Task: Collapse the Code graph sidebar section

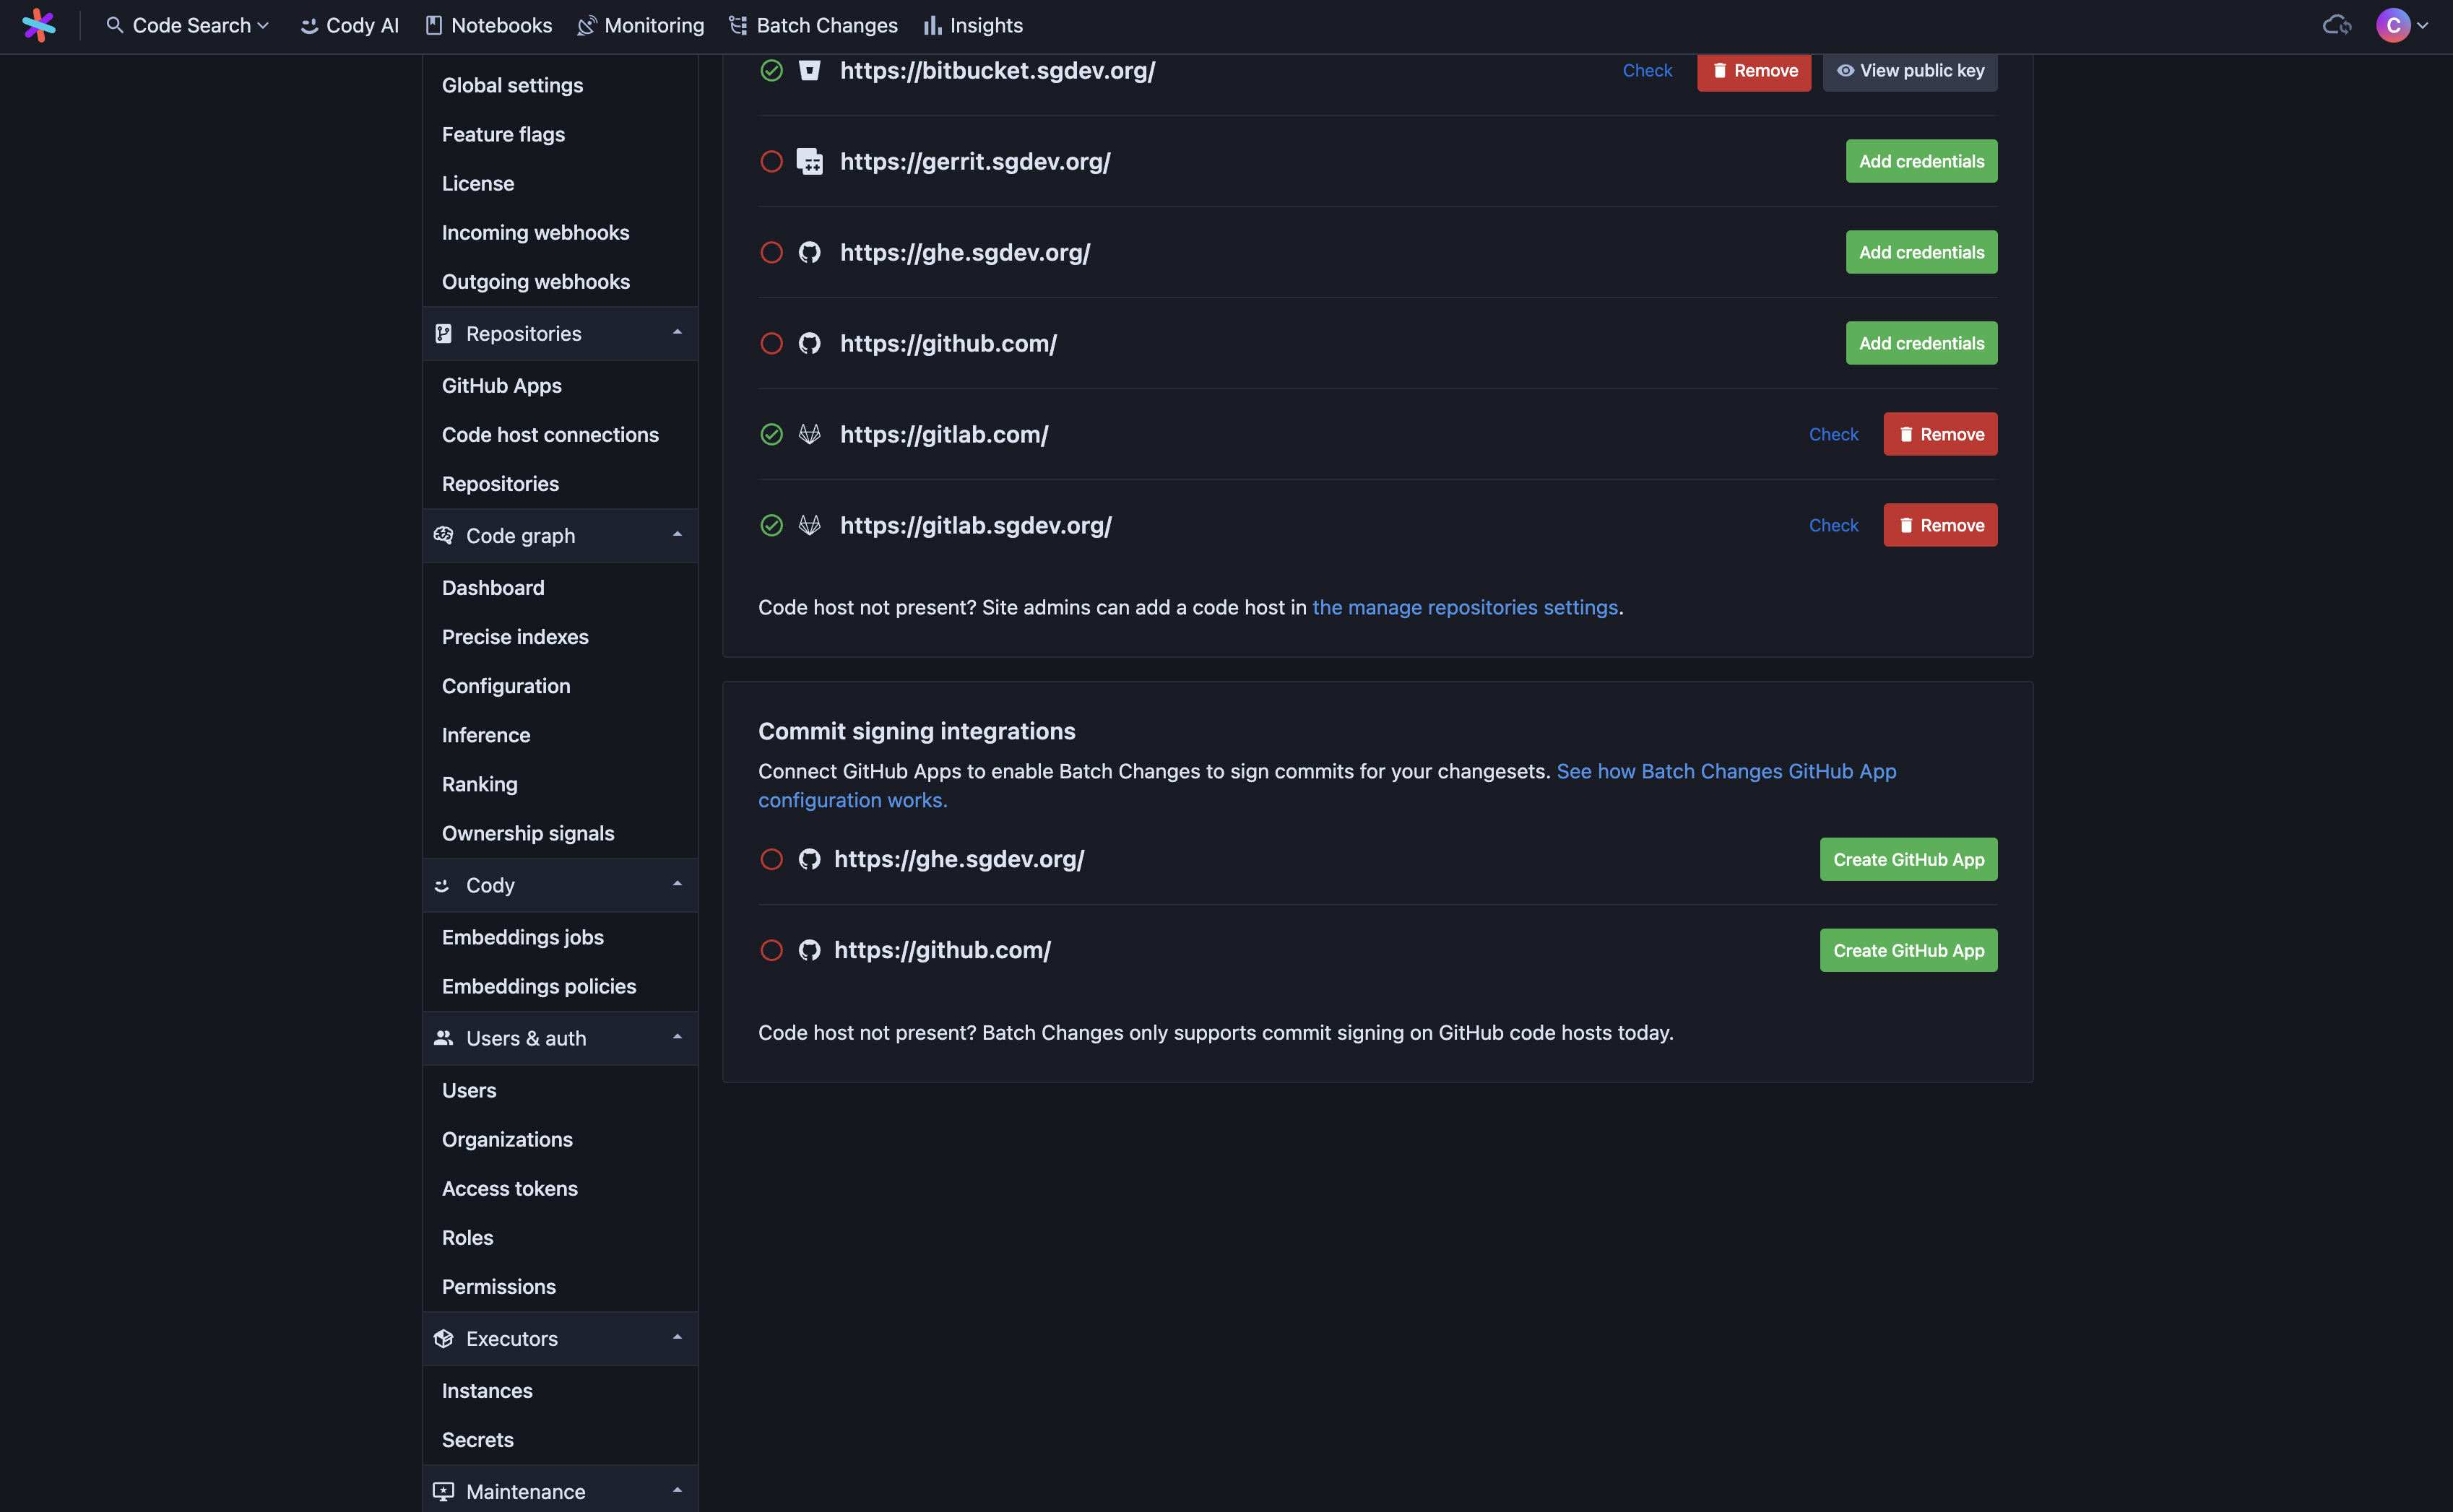Action: click(678, 535)
